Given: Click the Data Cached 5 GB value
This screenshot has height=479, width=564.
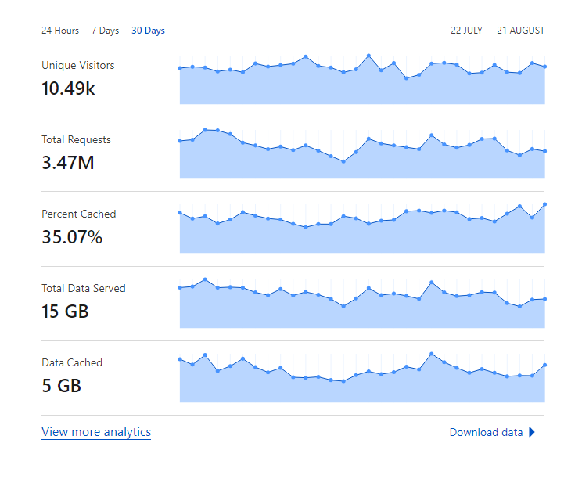Looking at the screenshot, I should pyautogui.click(x=62, y=386).
